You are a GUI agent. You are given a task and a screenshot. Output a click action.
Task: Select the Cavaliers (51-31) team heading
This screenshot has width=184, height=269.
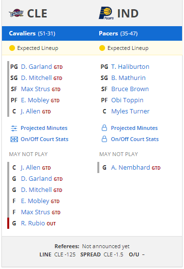pos(32,33)
